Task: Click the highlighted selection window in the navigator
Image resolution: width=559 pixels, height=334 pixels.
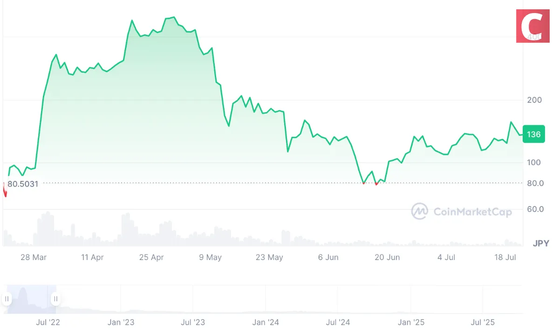Action: coord(31,299)
